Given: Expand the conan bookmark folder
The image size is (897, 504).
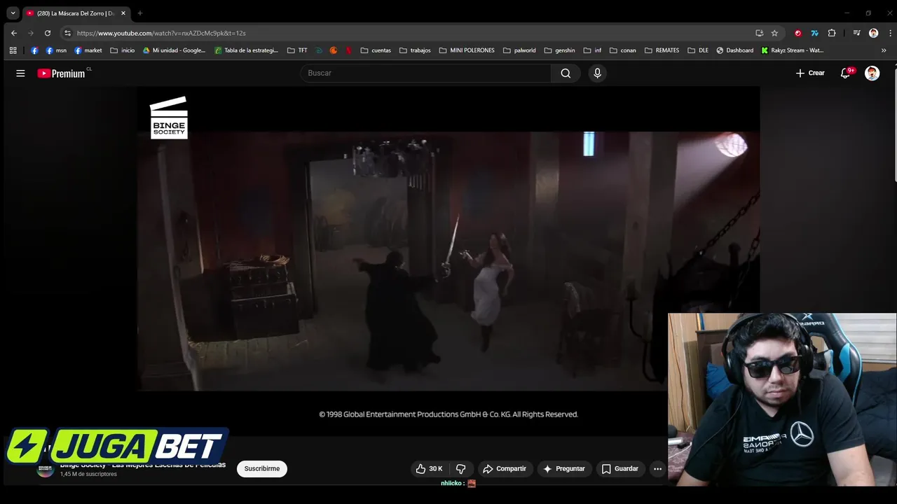Looking at the screenshot, I should pos(623,50).
